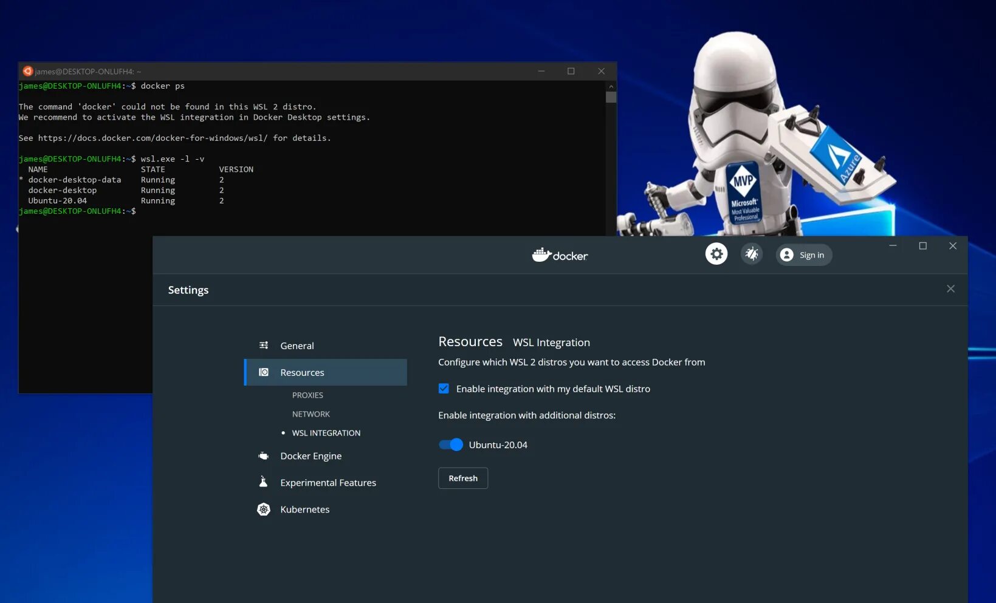Toggle Ubuntu-20.04 integration switch off
Viewport: 996px width, 603px height.
pyautogui.click(x=451, y=445)
